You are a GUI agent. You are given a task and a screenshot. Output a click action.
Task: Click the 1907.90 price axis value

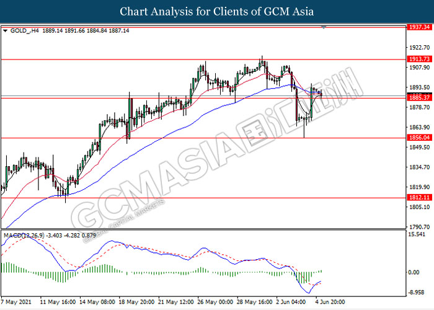[x=420, y=68]
